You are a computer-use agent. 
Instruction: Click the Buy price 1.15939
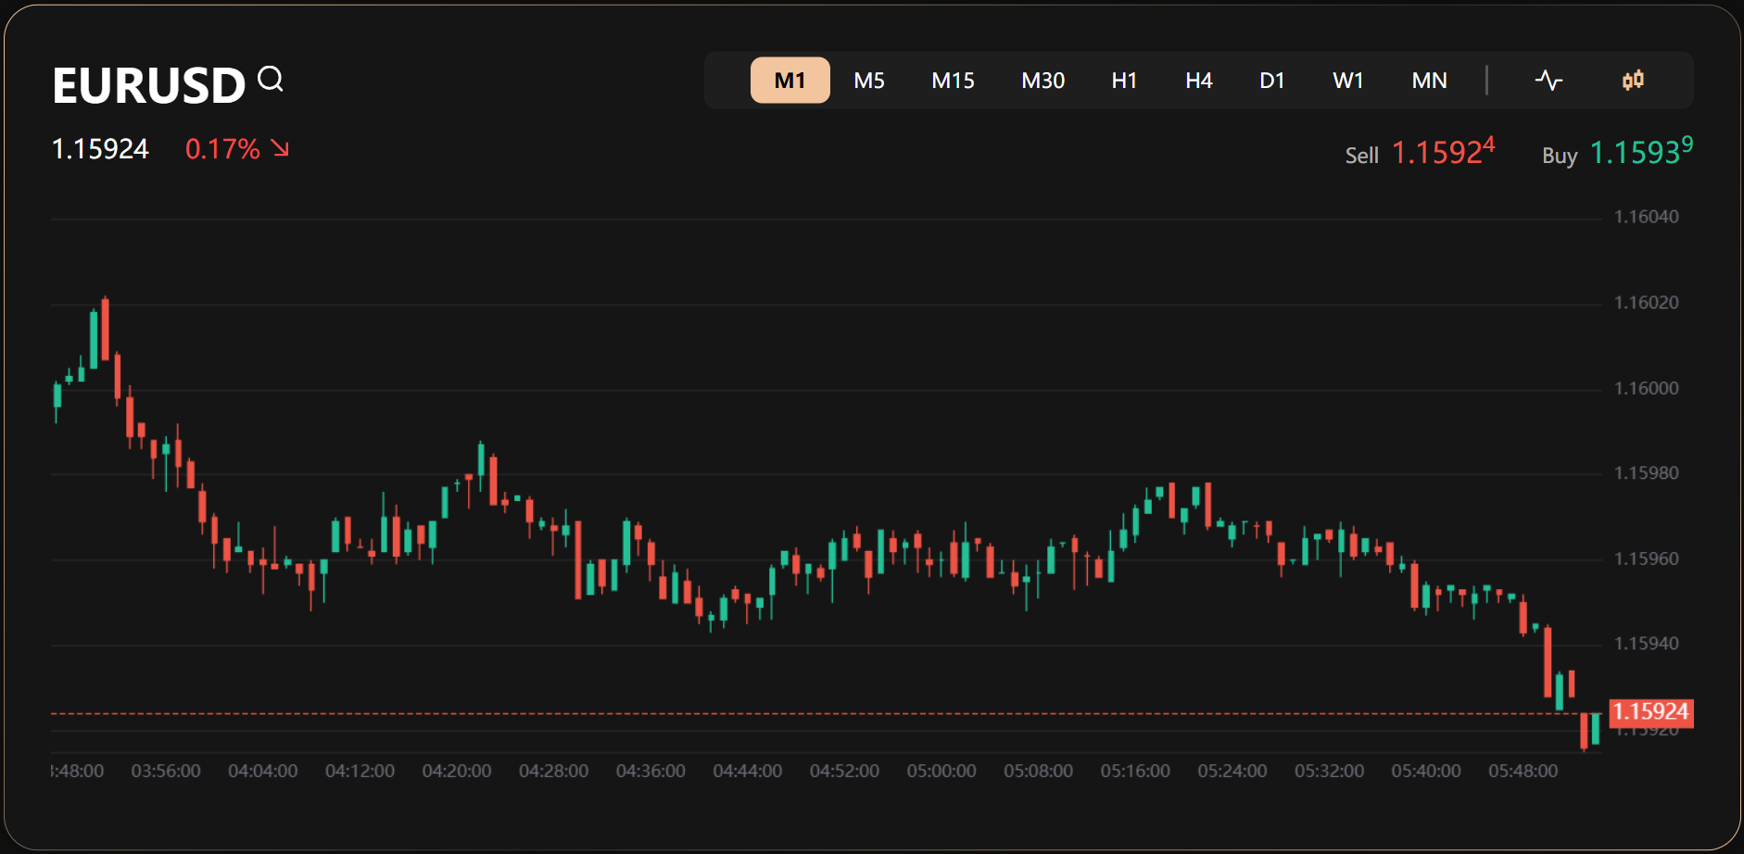click(1640, 152)
